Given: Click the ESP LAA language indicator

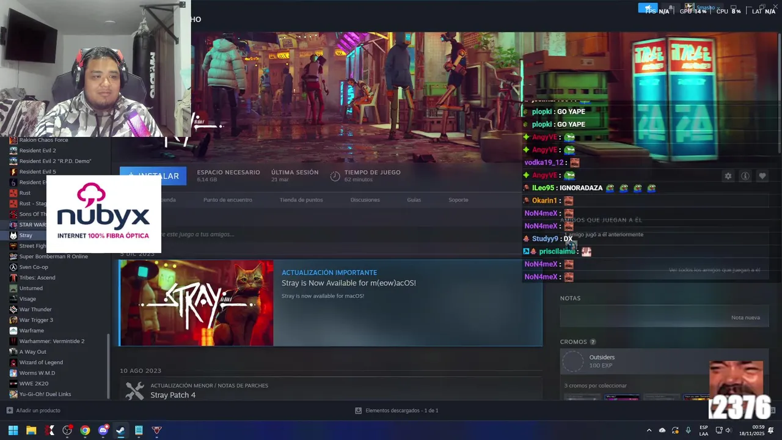Looking at the screenshot, I should click(704, 430).
